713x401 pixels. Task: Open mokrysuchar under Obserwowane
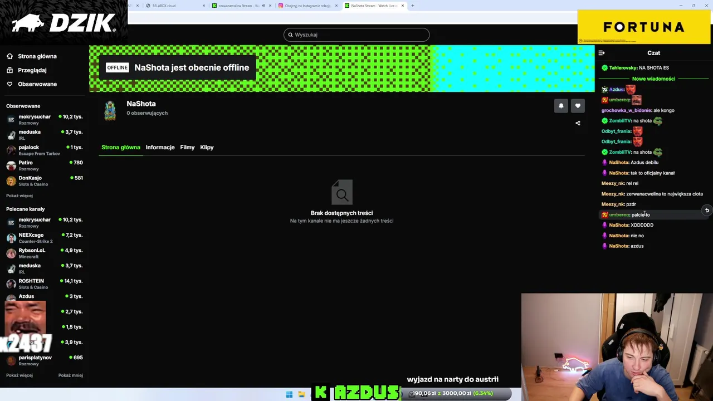click(x=45, y=119)
